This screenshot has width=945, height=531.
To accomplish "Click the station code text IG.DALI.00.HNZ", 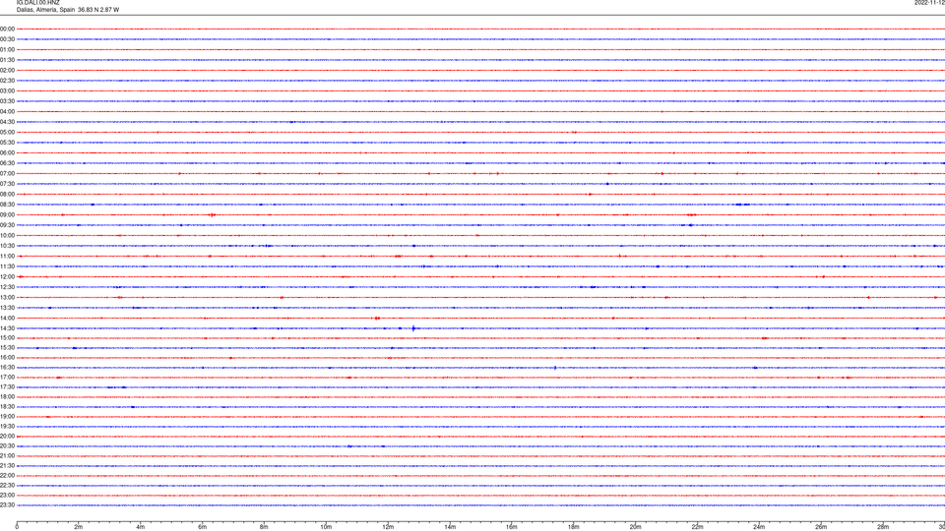I will click(38, 2).
